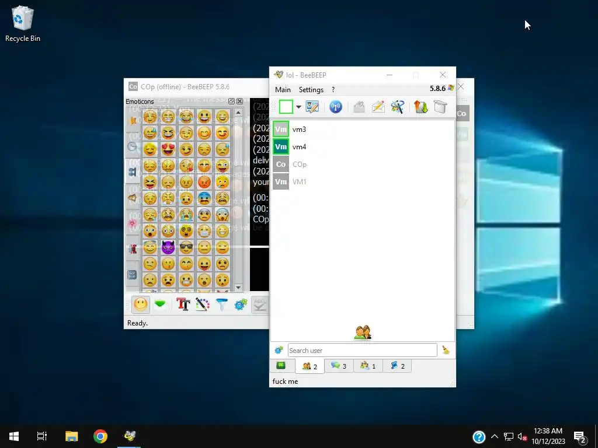Open the question mark help menu
Screen dimensions: 598x448
[333, 89]
